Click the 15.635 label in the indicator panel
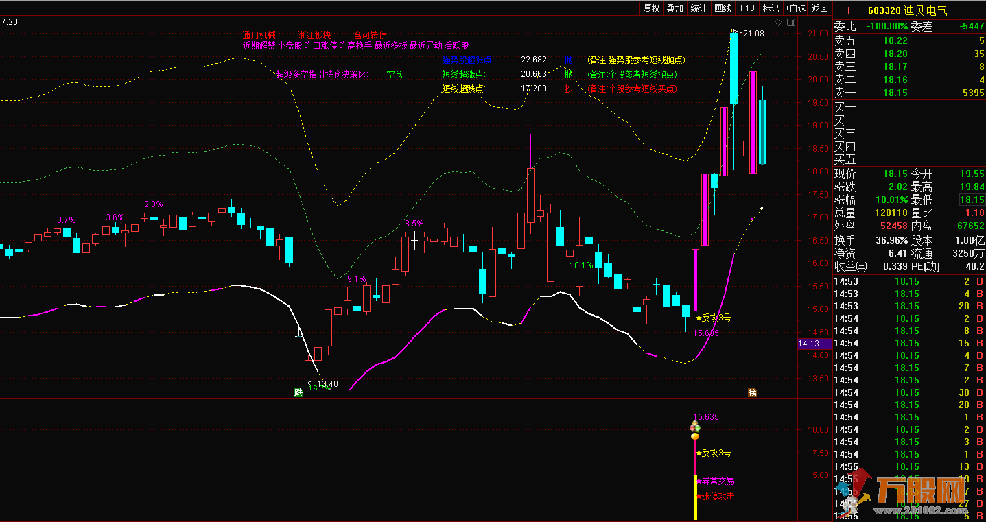The image size is (986, 522). pos(706,417)
